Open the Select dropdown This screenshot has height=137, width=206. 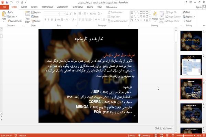click(188, 21)
